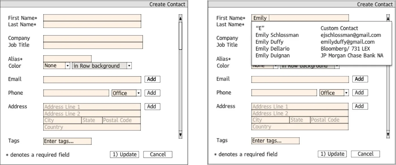The image size is (396, 165).
Task: Click Address Line 2 field, left dialog
Action: tap(92, 113)
